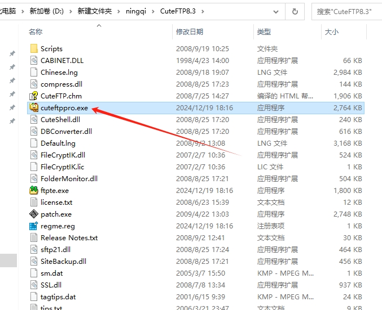Select the tagtips.dat file icon
Screen dimensions: 382x310
(34, 297)
